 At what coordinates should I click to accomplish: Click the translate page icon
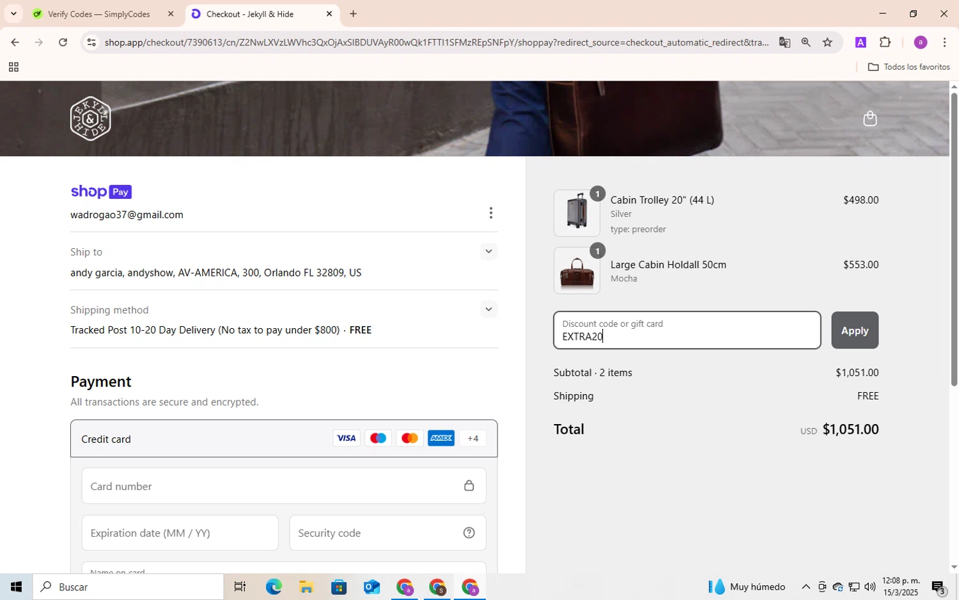pos(784,42)
